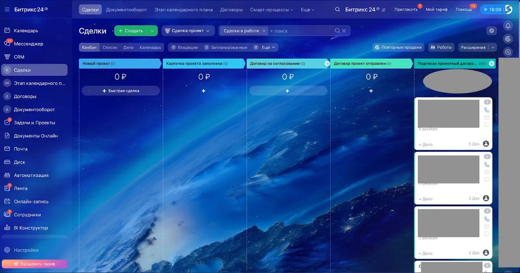Click the search magnifier in the top bar

(337, 10)
